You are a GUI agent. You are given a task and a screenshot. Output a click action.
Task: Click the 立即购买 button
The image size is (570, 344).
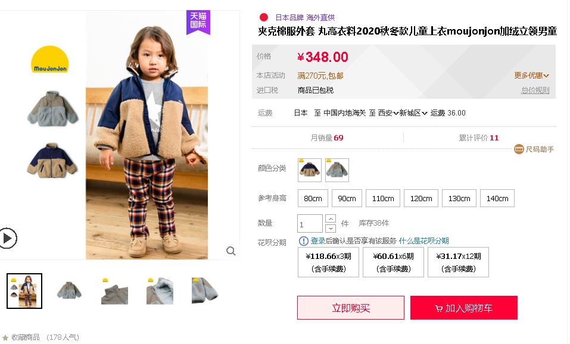click(351, 308)
